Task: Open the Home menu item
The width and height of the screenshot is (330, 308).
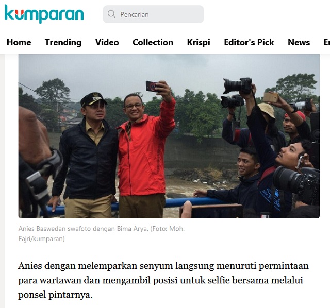Action: tap(19, 42)
